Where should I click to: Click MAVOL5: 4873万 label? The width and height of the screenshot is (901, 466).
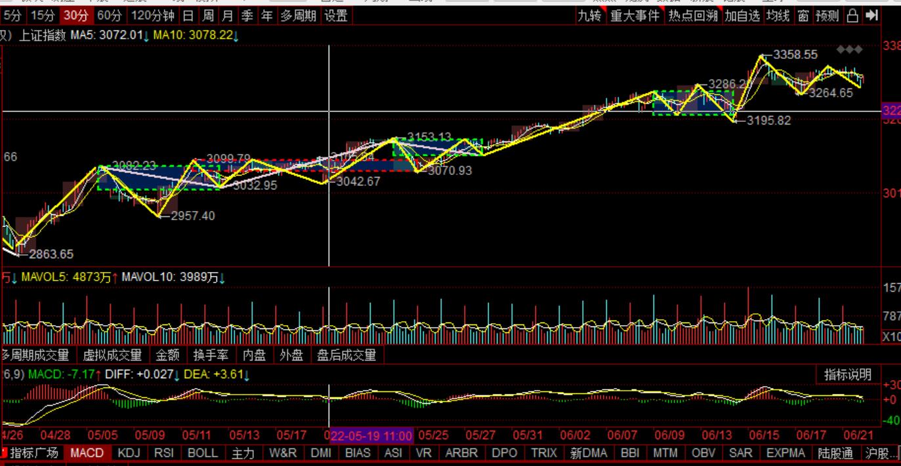70,278
